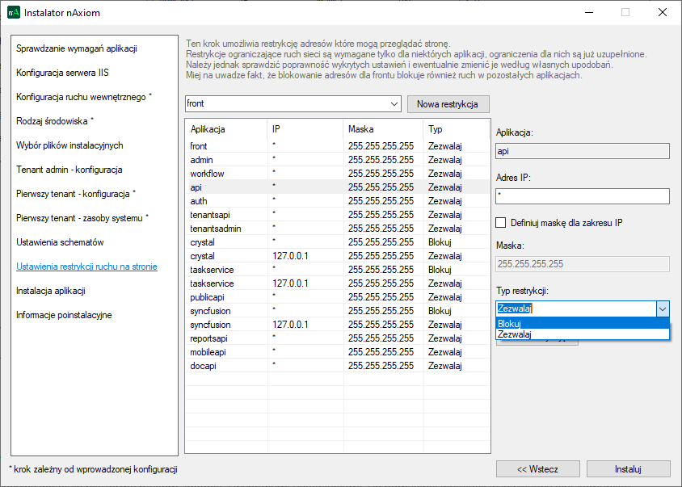Select the 'api' row in the table
Image resolution: width=682 pixels, height=487 pixels.
[x=338, y=187]
